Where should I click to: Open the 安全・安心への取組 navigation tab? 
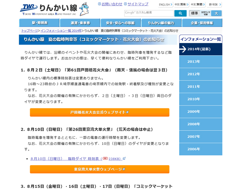tap(120, 23)
